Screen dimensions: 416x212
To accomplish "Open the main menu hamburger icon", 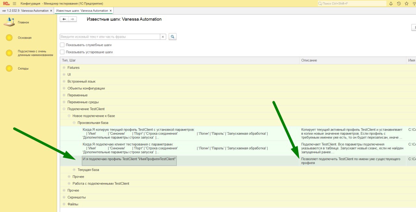I will (x=14, y=3).
